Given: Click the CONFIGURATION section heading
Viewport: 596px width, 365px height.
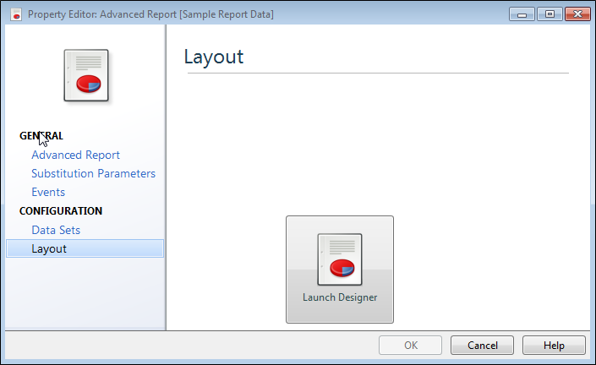Looking at the screenshot, I should click(61, 211).
